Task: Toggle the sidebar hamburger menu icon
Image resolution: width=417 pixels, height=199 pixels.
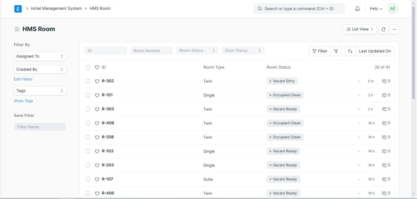Action: pyautogui.click(x=17, y=29)
